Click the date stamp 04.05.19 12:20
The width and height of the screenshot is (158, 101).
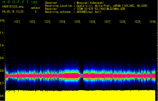(x=13, y=12)
